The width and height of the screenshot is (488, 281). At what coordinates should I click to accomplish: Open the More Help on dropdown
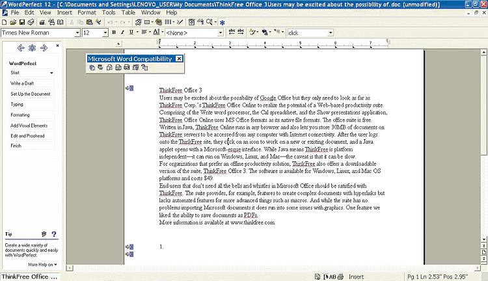point(43,265)
